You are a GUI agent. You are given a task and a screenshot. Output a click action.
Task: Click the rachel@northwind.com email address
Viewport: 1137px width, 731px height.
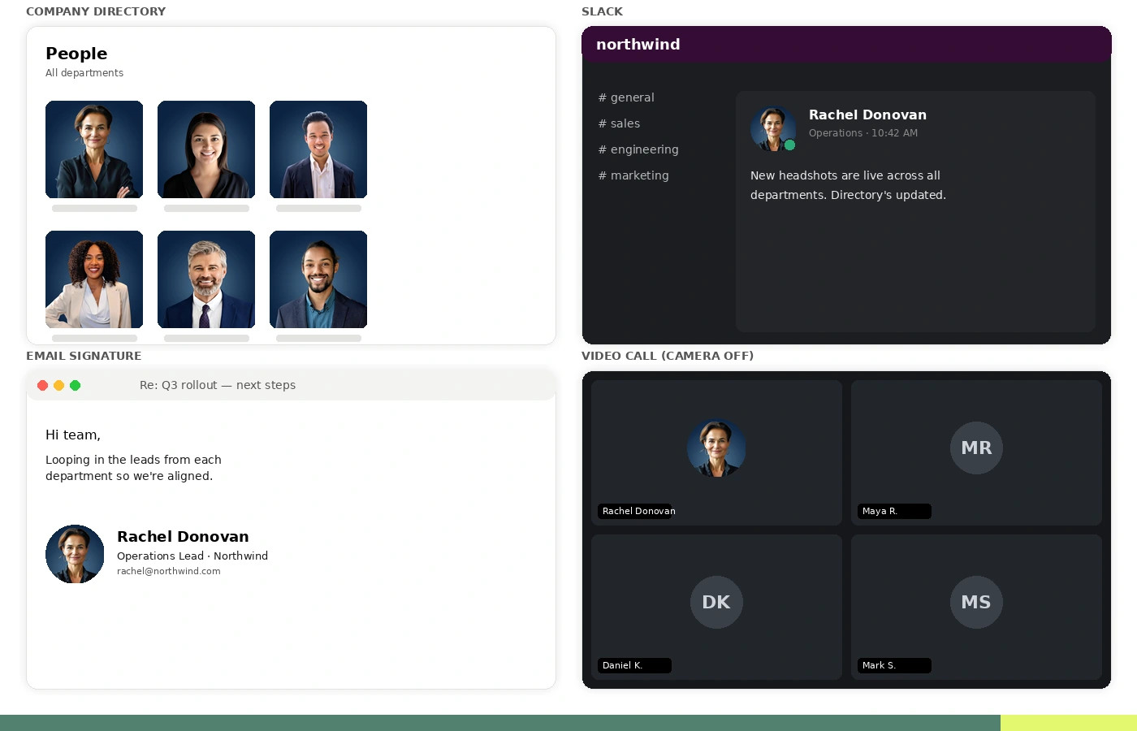coord(169,571)
